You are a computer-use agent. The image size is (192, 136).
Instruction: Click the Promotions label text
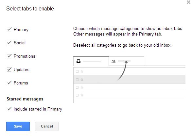click(25, 56)
